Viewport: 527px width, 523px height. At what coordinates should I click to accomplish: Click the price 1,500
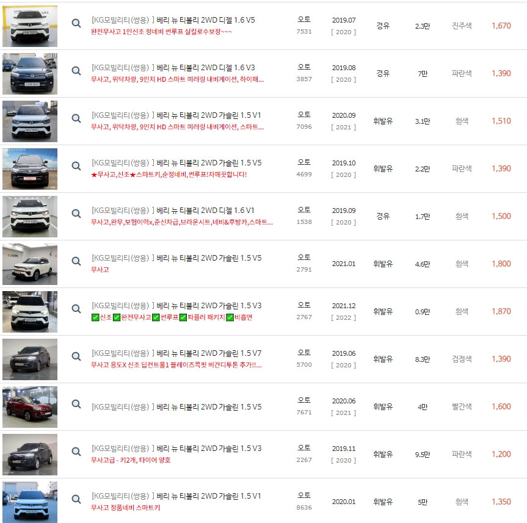click(501, 216)
